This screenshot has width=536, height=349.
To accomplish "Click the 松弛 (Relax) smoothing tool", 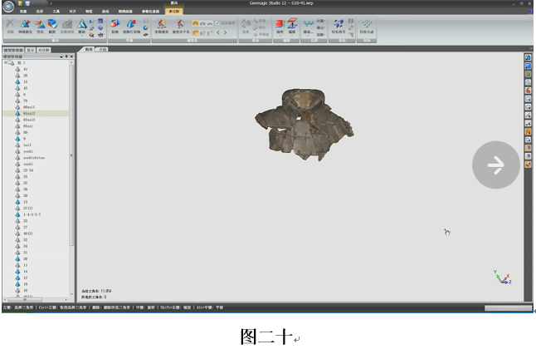I will (x=115, y=25).
